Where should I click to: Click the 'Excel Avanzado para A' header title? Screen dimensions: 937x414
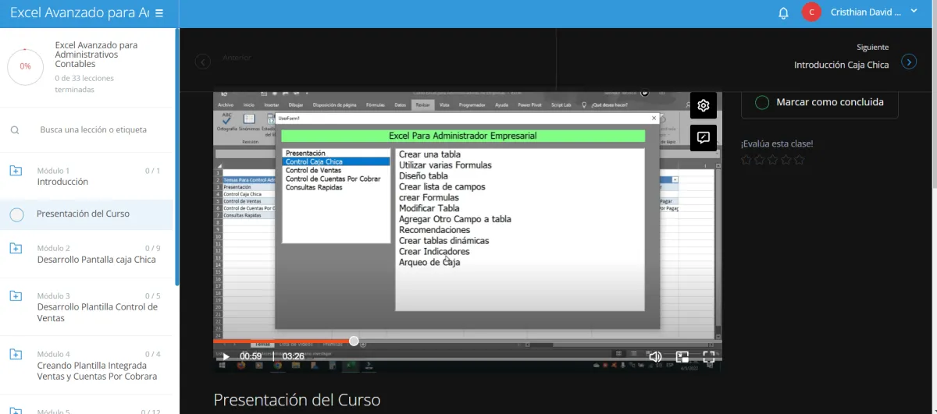tap(80, 12)
